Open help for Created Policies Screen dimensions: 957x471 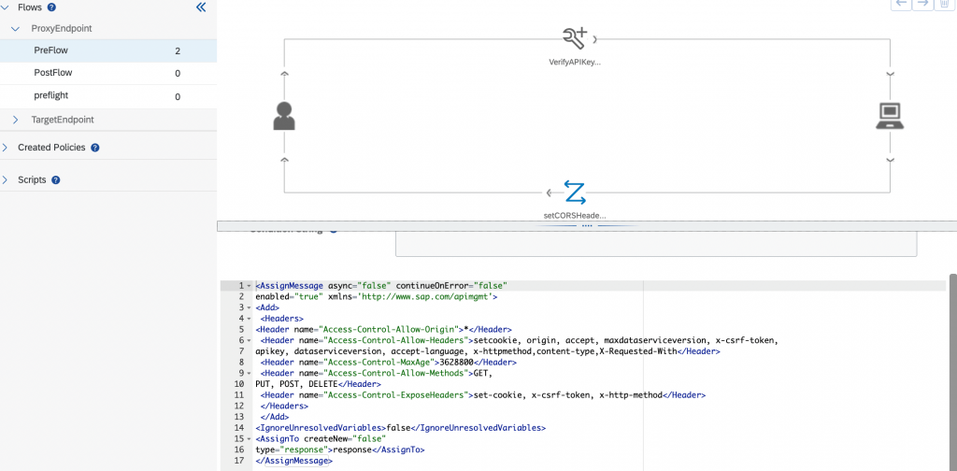coord(95,148)
